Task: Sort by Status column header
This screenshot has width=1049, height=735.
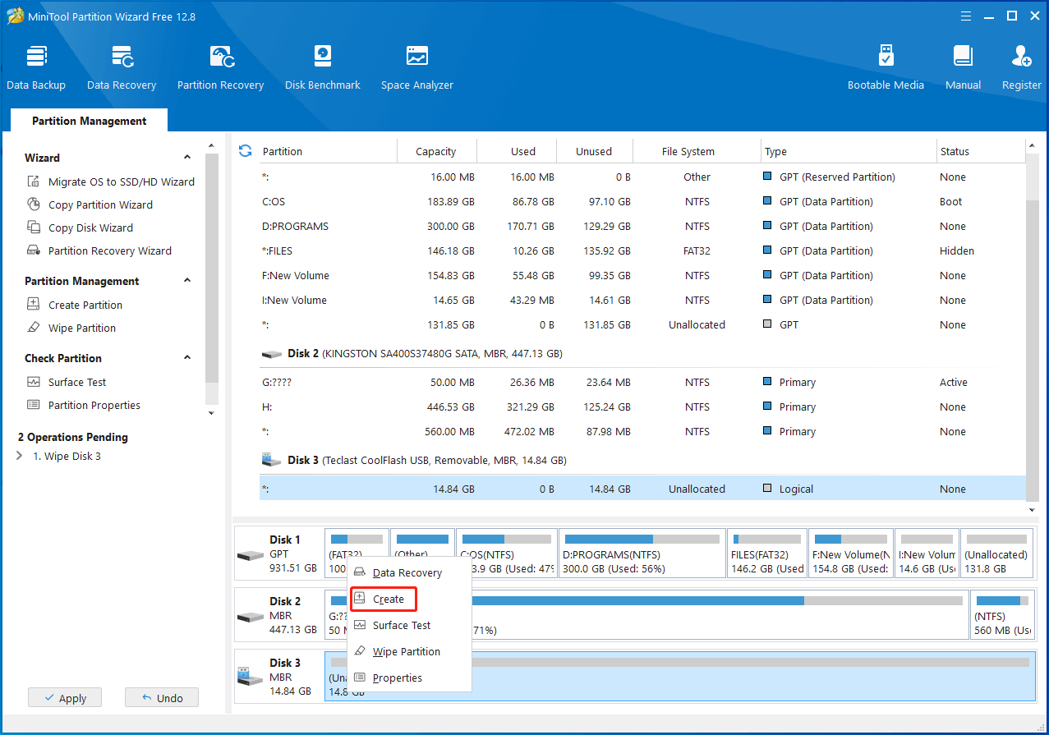Action: click(980, 151)
